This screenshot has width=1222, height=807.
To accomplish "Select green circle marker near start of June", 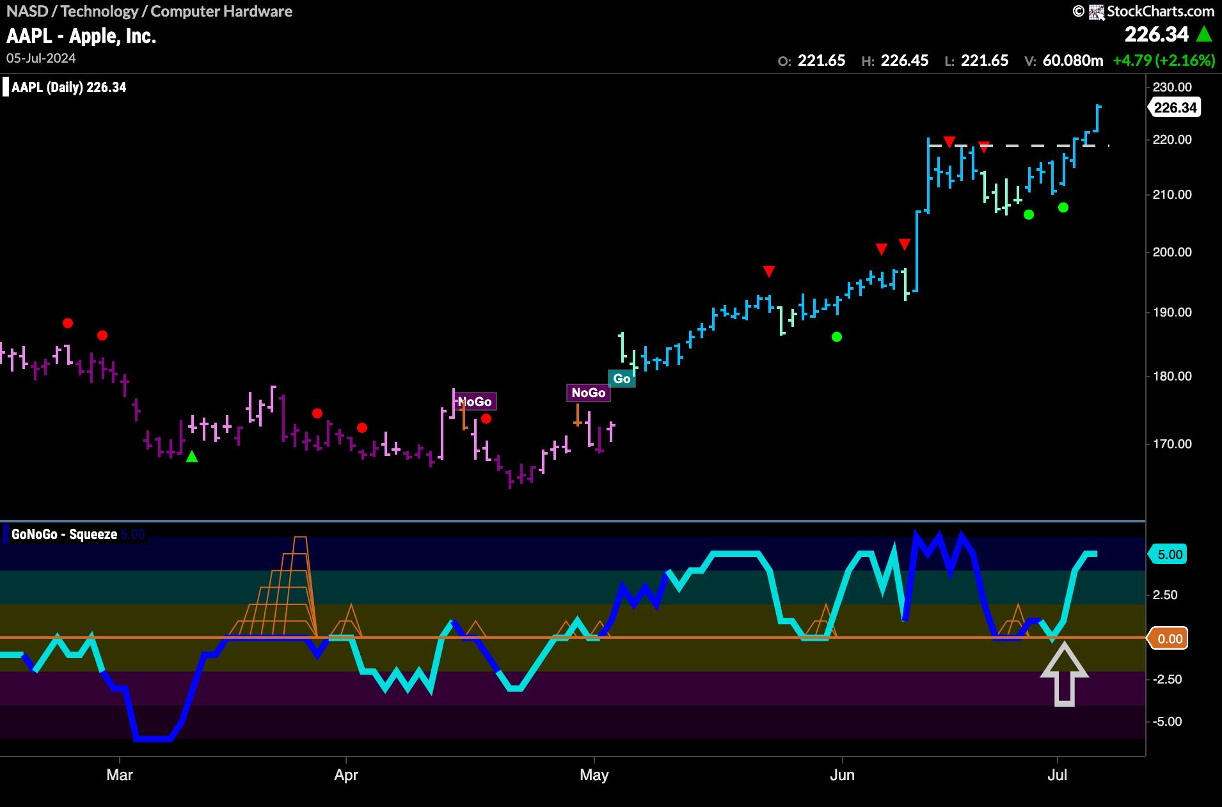I will tap(836, 337).
